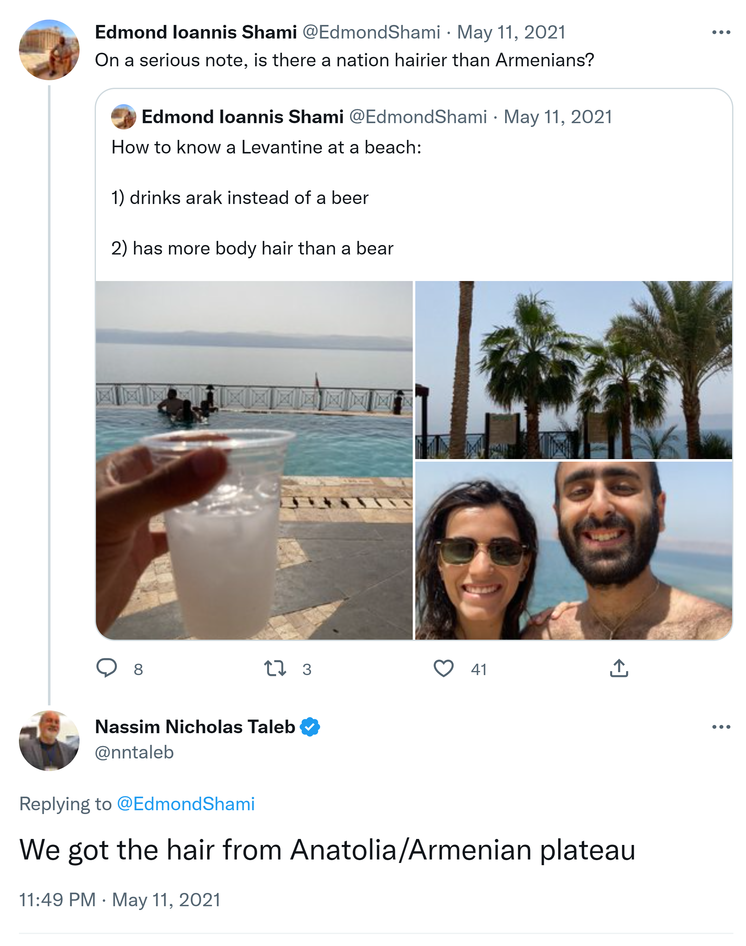Click quoted tweet text about Levantine

(x=266, y=148)
